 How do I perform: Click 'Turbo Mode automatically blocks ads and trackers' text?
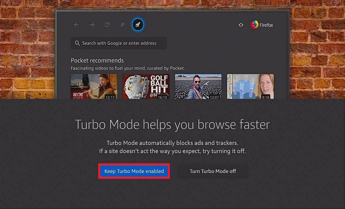(x=172, y=143)
